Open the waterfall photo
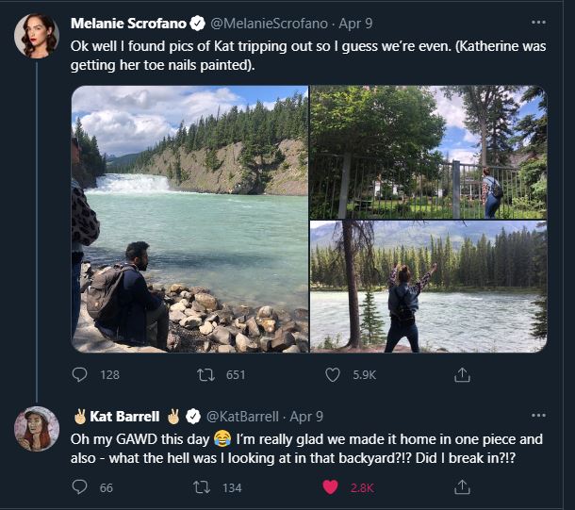 pos(189,219)
